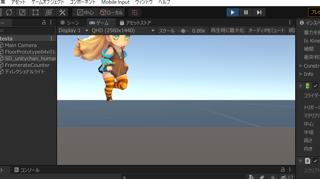The width and height of the screenshot is (320, 179).
Task: Adjust the スケール slider handle
Action: tap(183, 31)
